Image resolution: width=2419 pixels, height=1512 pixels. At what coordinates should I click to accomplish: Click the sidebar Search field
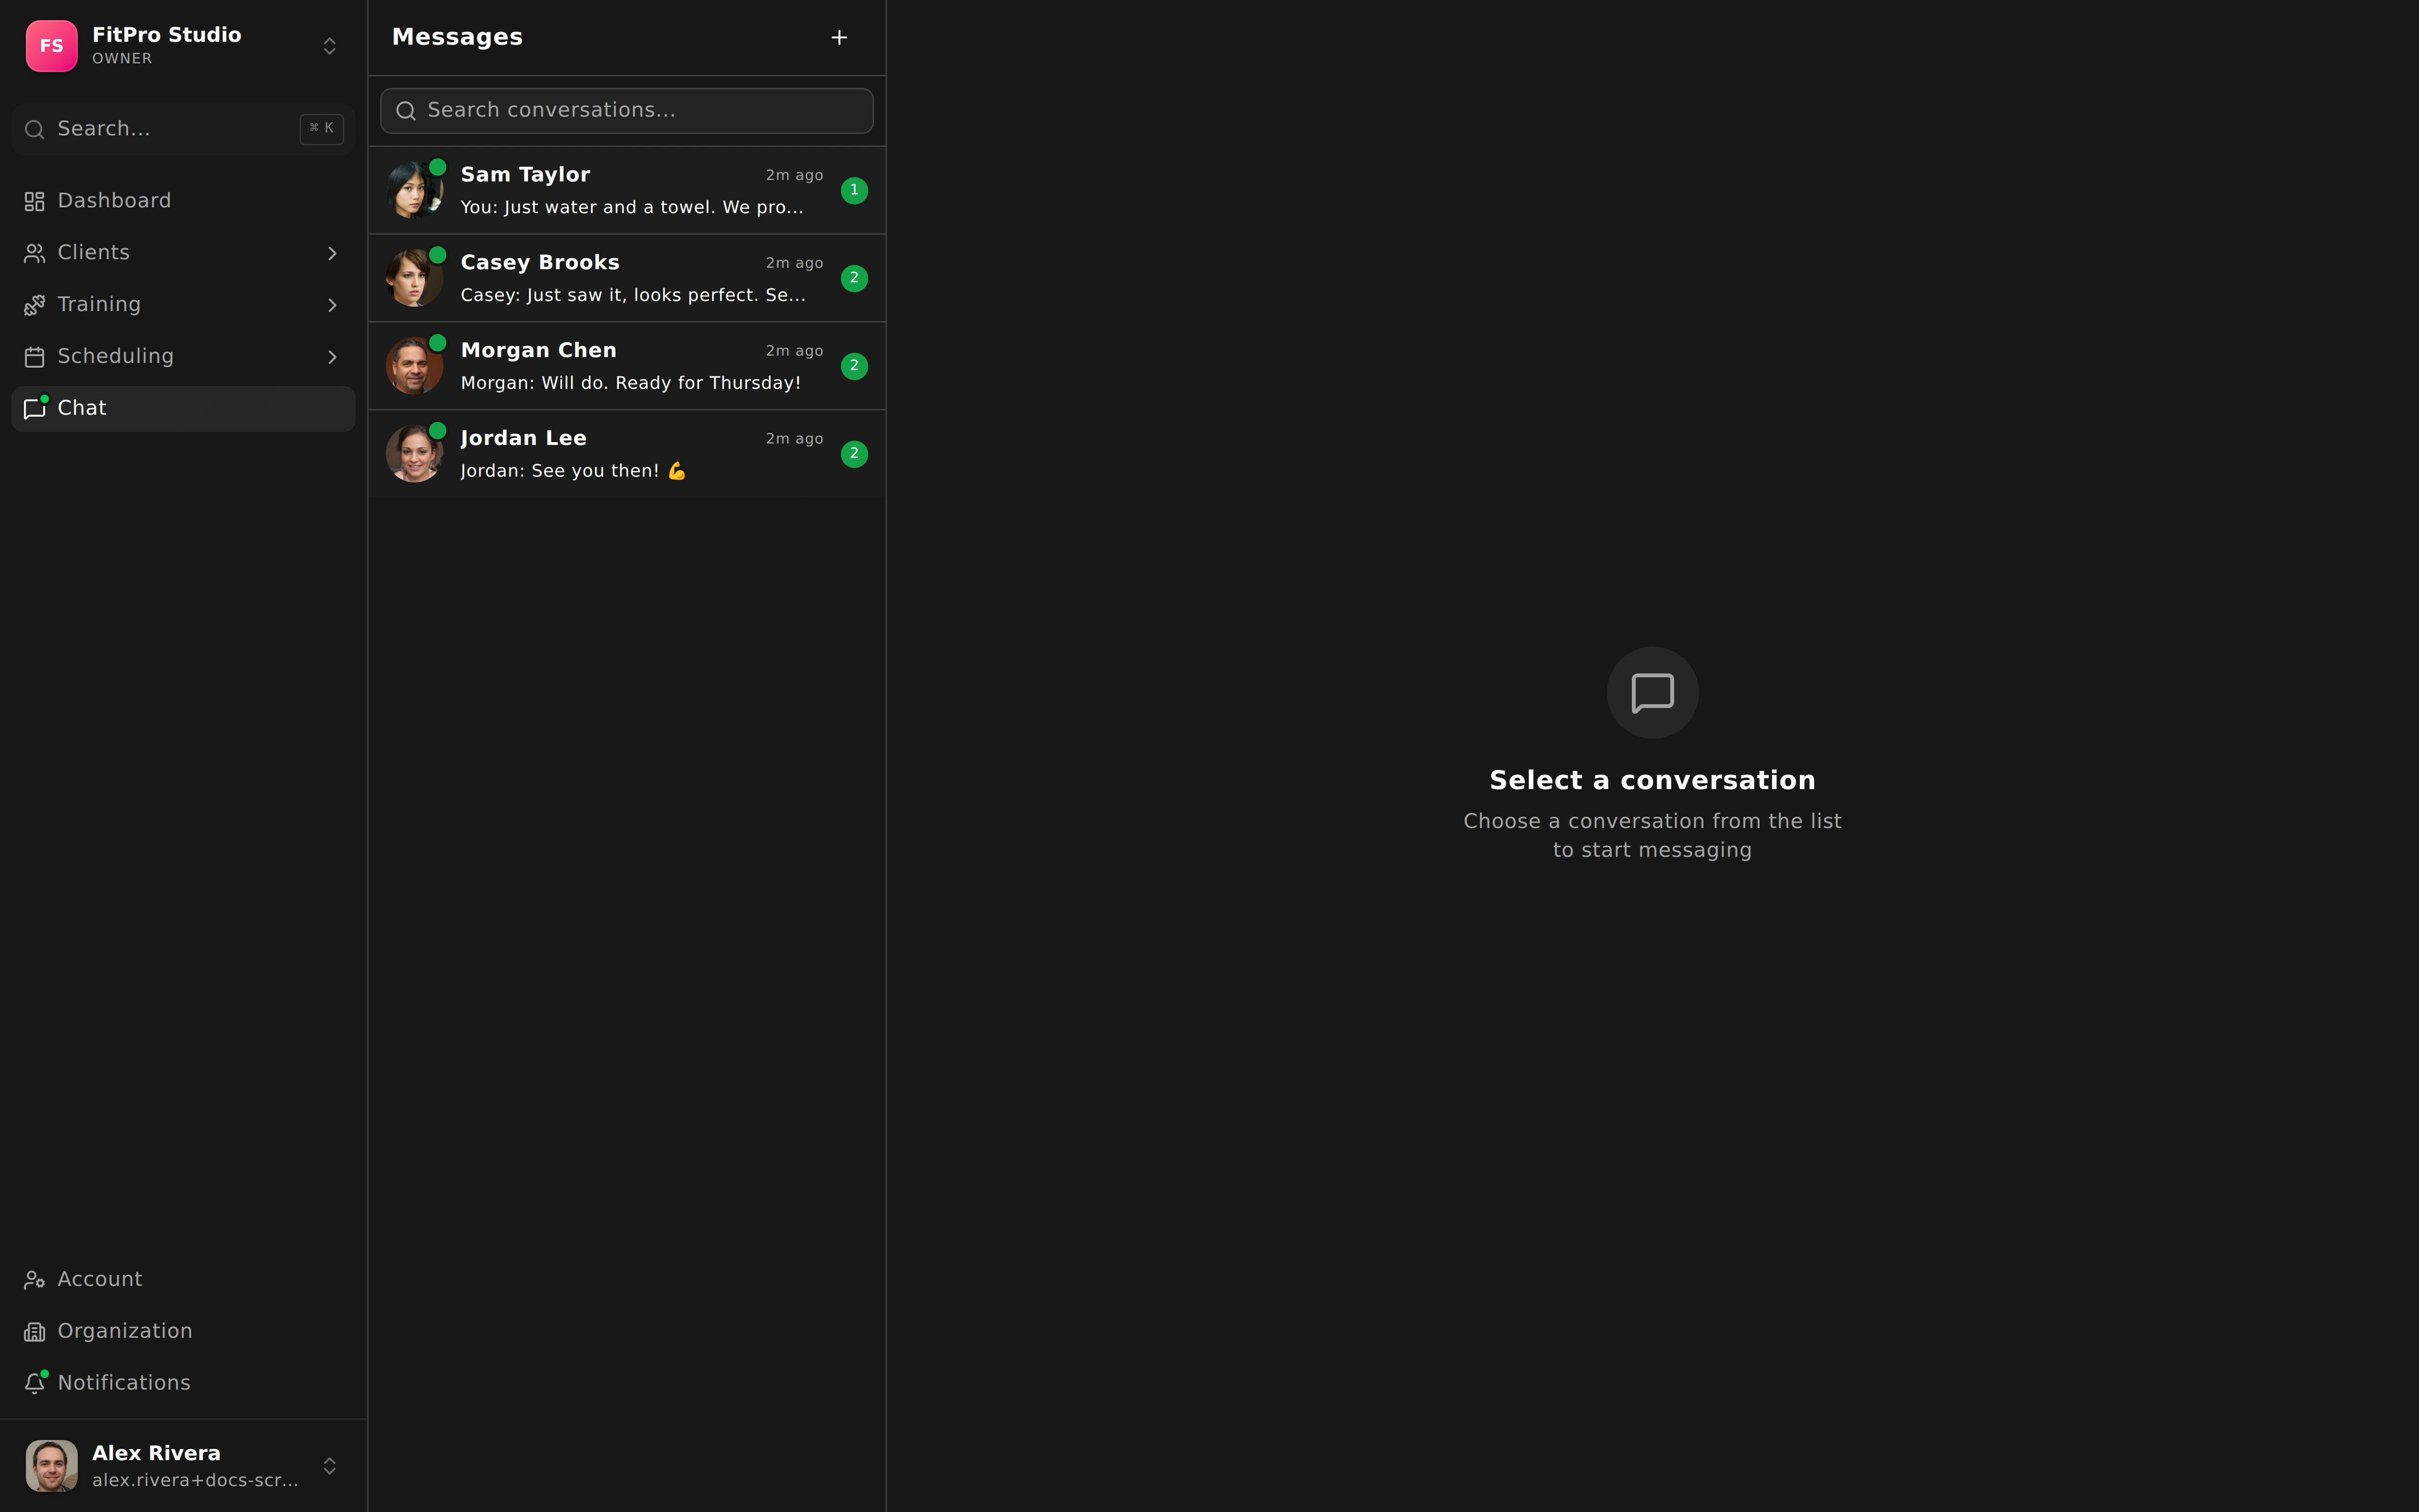tap(183, 129)
